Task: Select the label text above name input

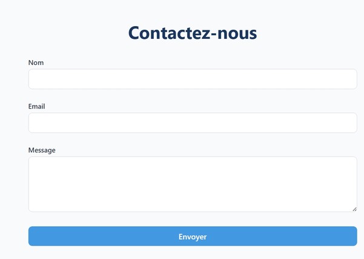Action: point(36,62)
